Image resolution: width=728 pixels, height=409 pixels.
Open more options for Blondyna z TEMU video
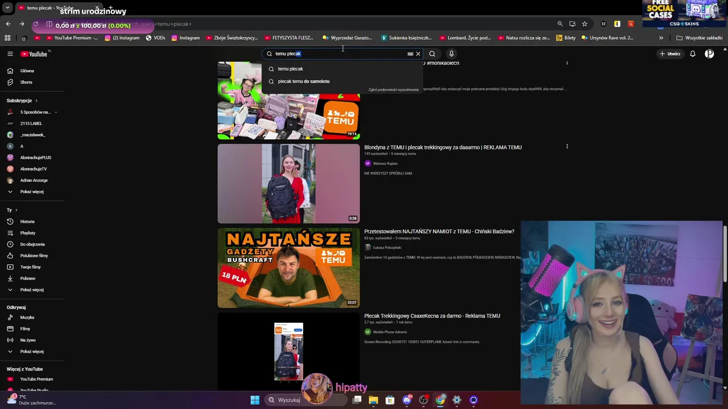[x=567, y=147]
